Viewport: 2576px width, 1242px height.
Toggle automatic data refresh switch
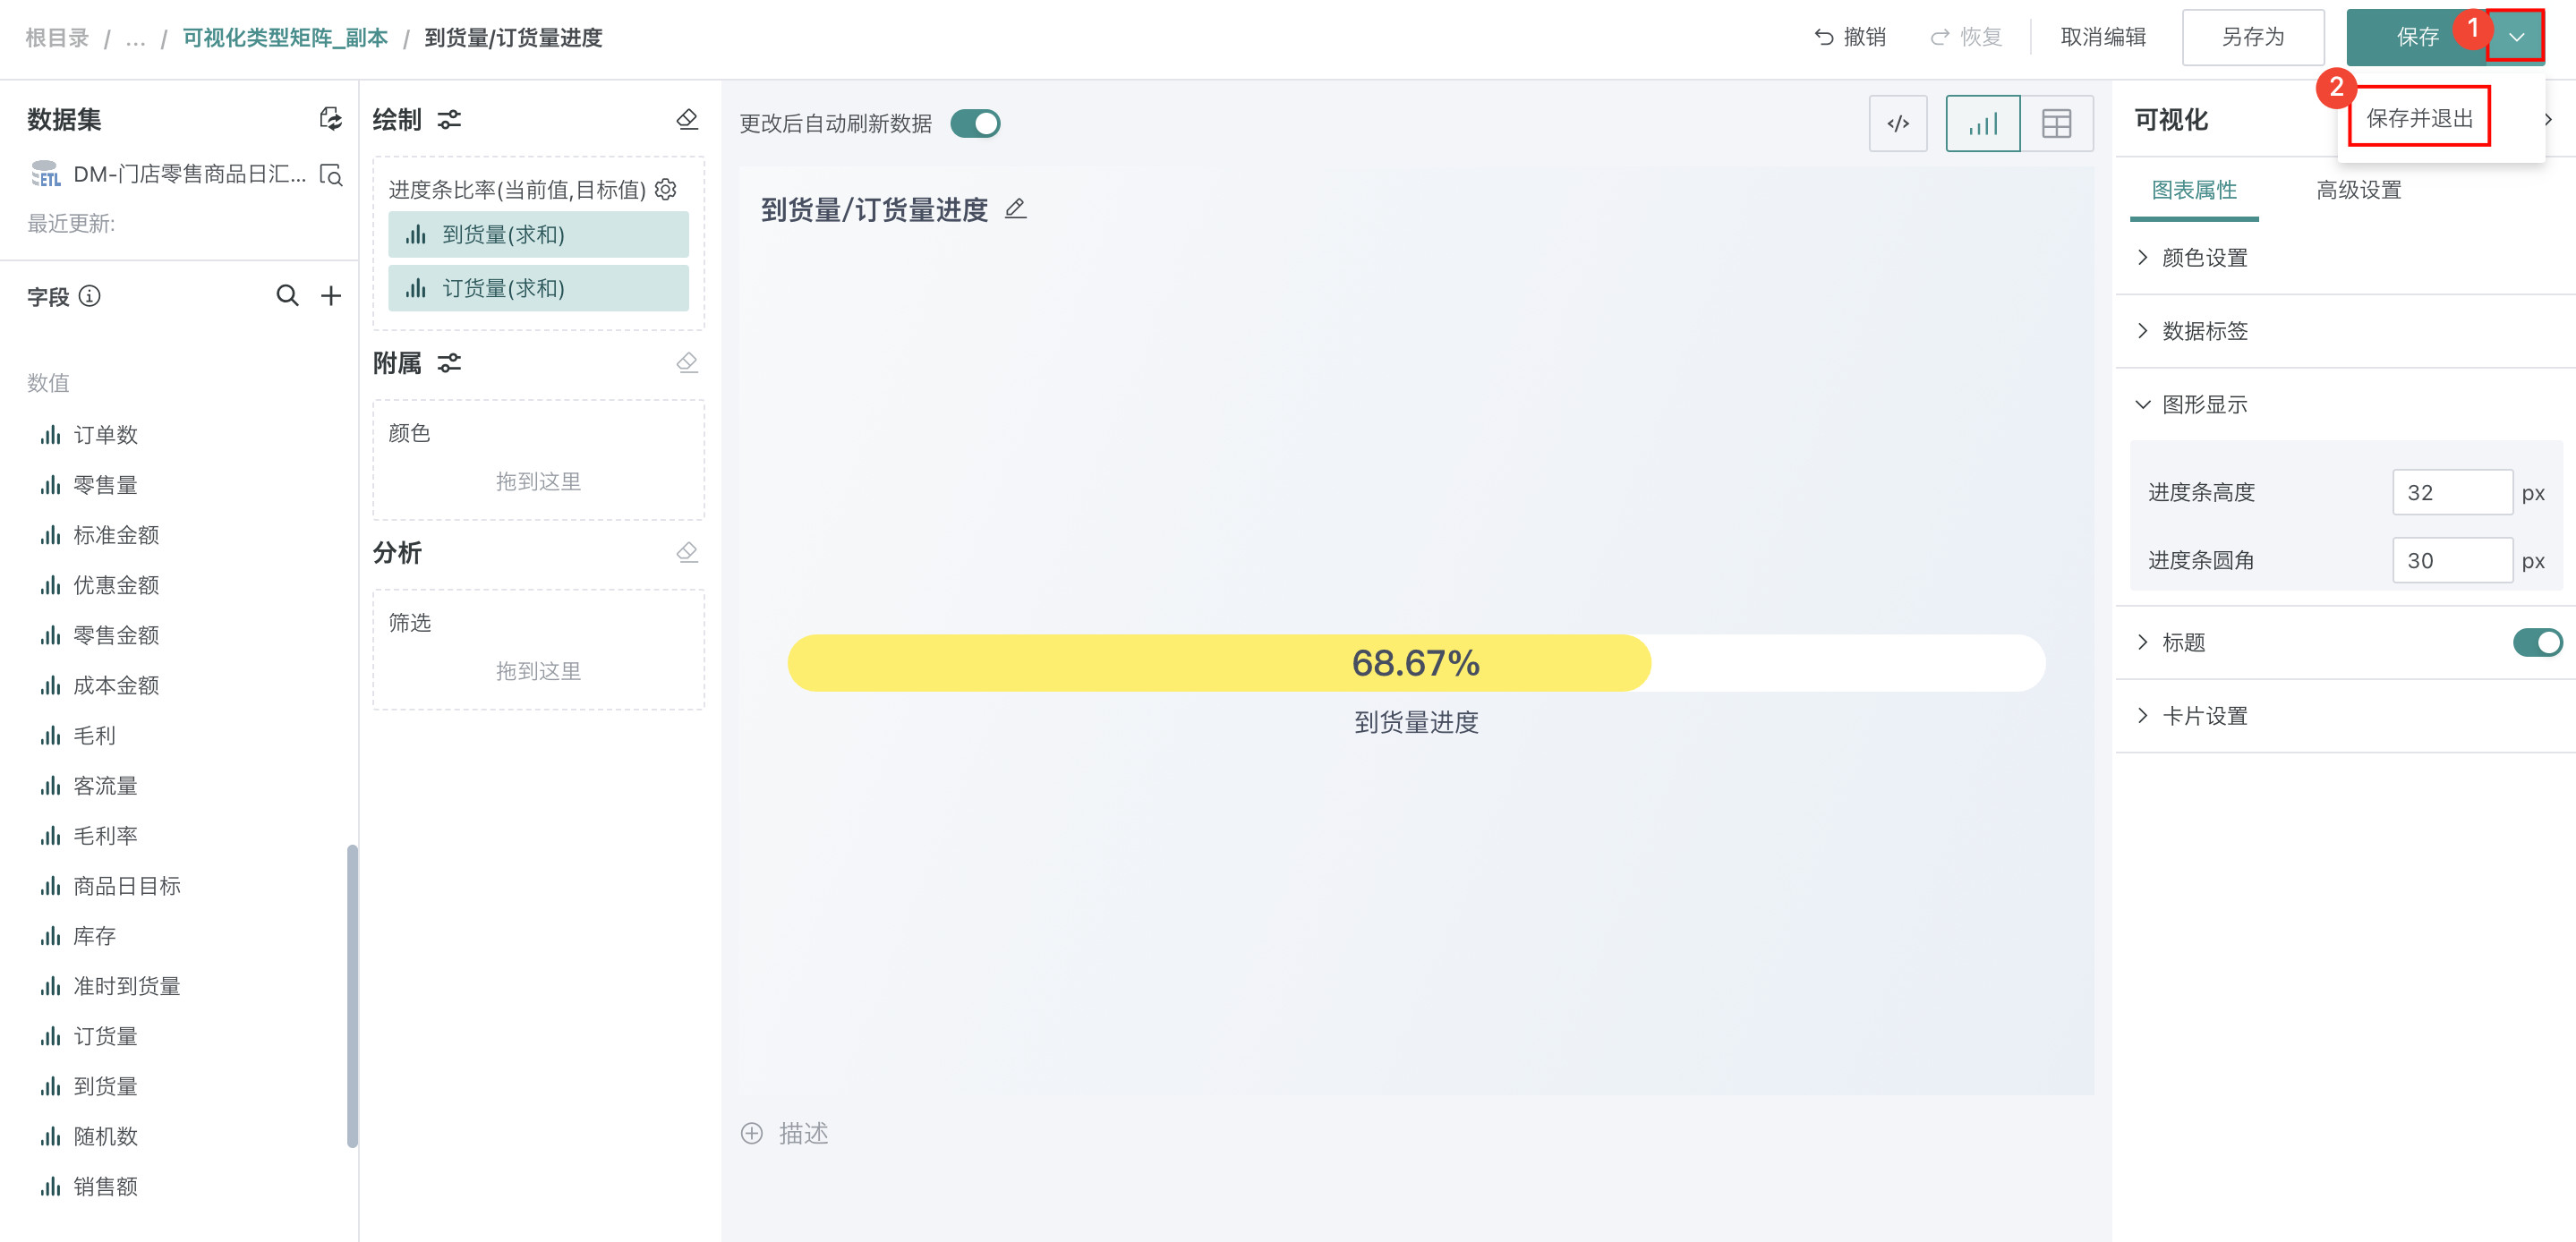[975, 124]
